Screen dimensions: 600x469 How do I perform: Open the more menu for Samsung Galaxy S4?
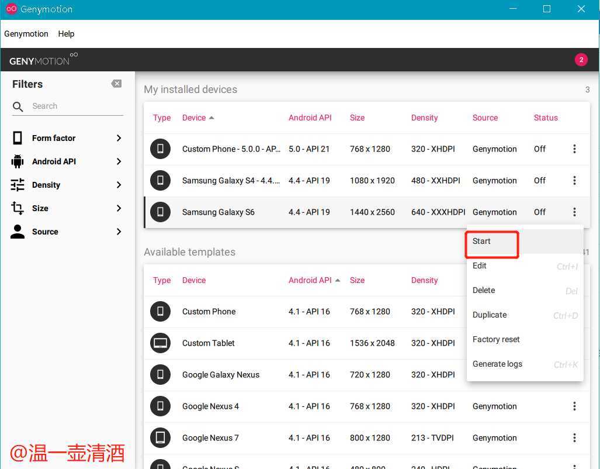point(574,181)
